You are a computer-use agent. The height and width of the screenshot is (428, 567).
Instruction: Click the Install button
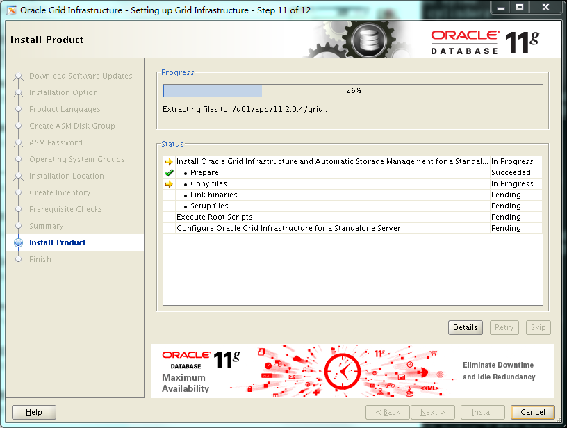[x=482, y=412]
